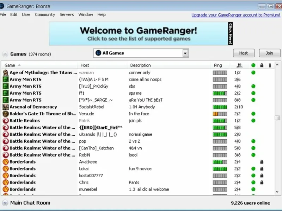Click the Join button
Screen dimensions: 282x211
pyautogui.click(x=269, y=53)
